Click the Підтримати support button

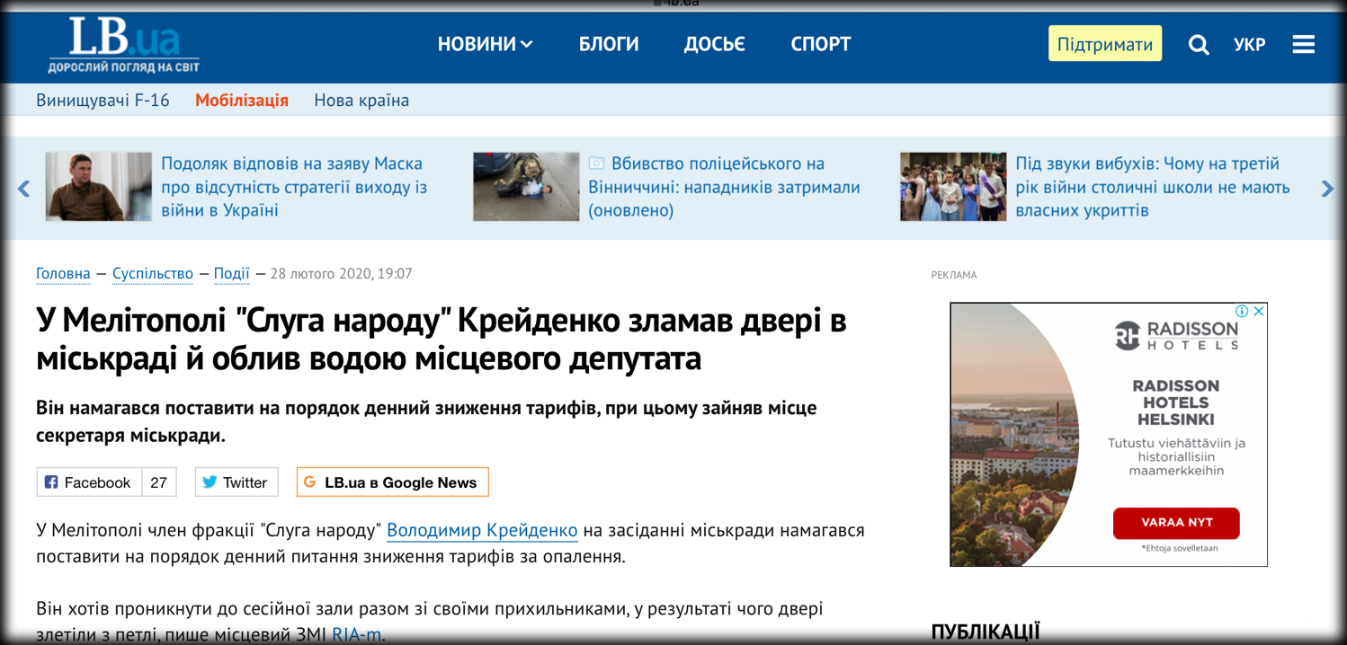click(1105, 44)
